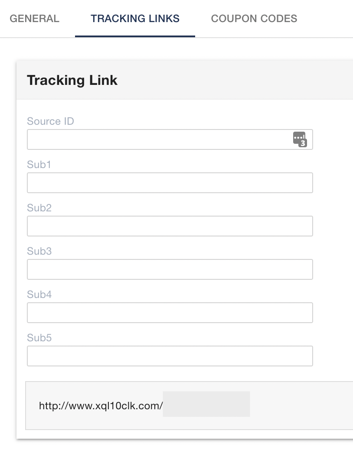Place cursor in the Sub3 field
Screen dimensions: 353x466
[170, 269]
